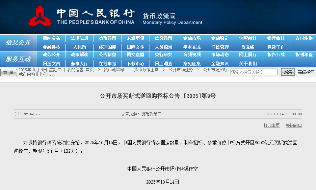
Task: Click the 搜索 search button
Action: coord(288,72)
